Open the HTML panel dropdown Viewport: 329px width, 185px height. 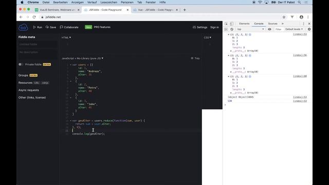pos(66,38)
